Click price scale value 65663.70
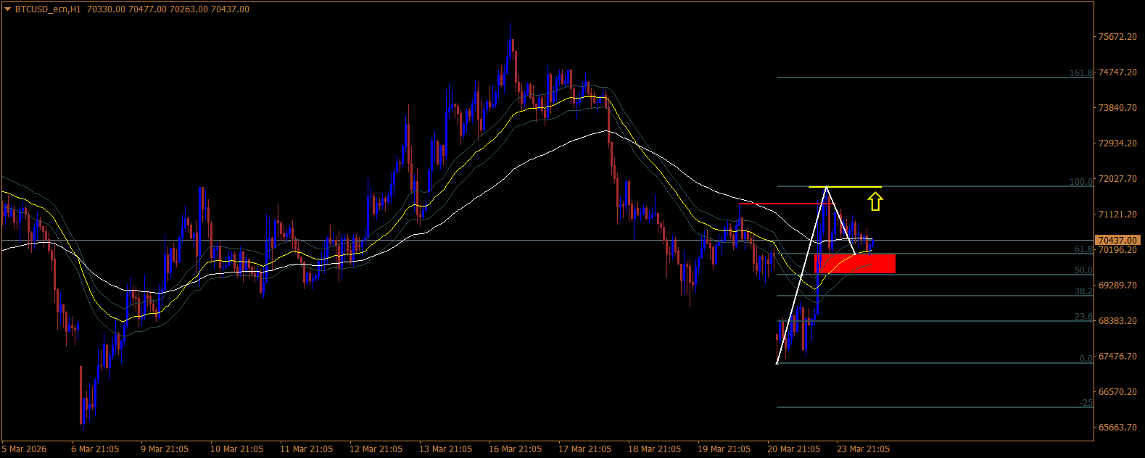1145x458 pixels. coord(1117,428)
